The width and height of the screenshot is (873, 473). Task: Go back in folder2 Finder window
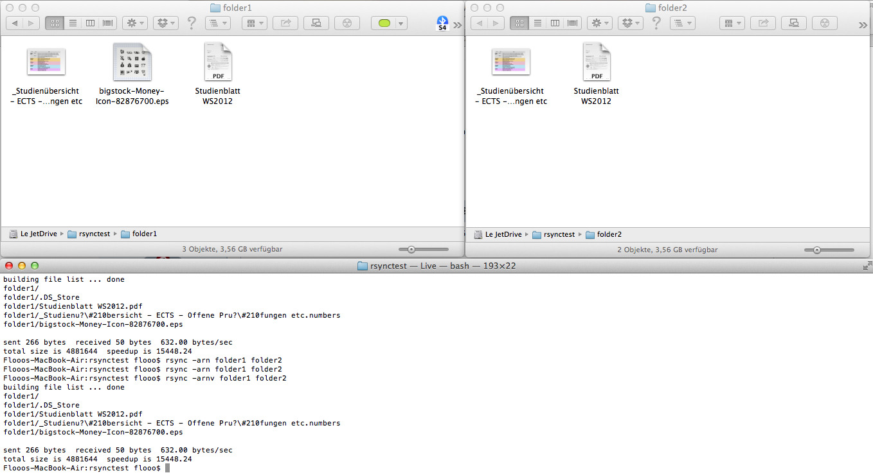pos(480,23)
